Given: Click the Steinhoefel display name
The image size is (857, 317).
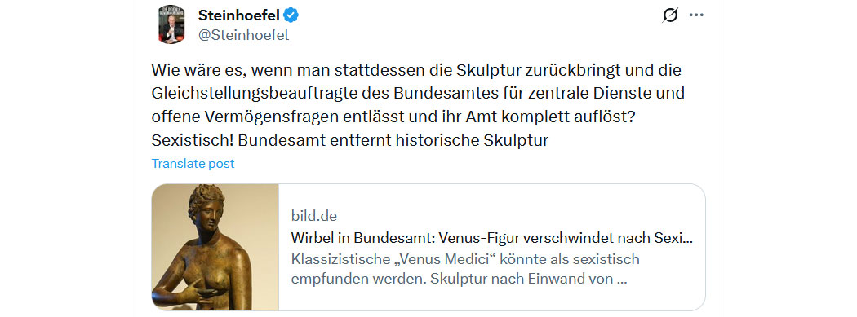Looking at the screenshot, I should tap(238, 15).
